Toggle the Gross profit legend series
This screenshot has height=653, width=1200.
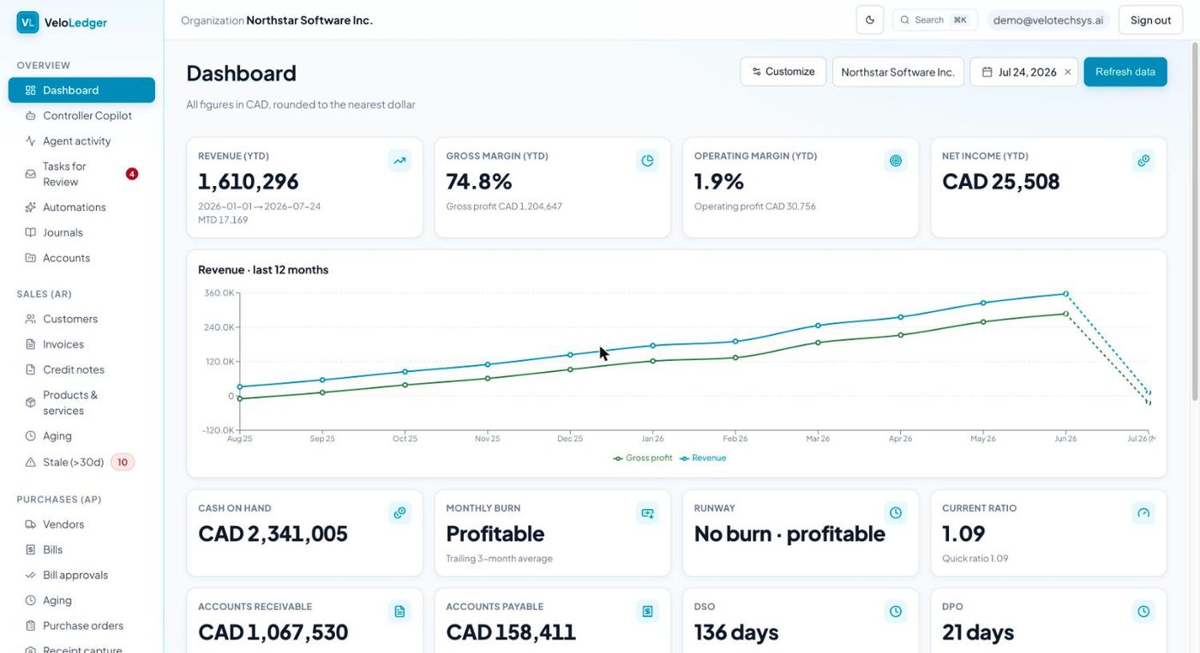click(643, 458)
